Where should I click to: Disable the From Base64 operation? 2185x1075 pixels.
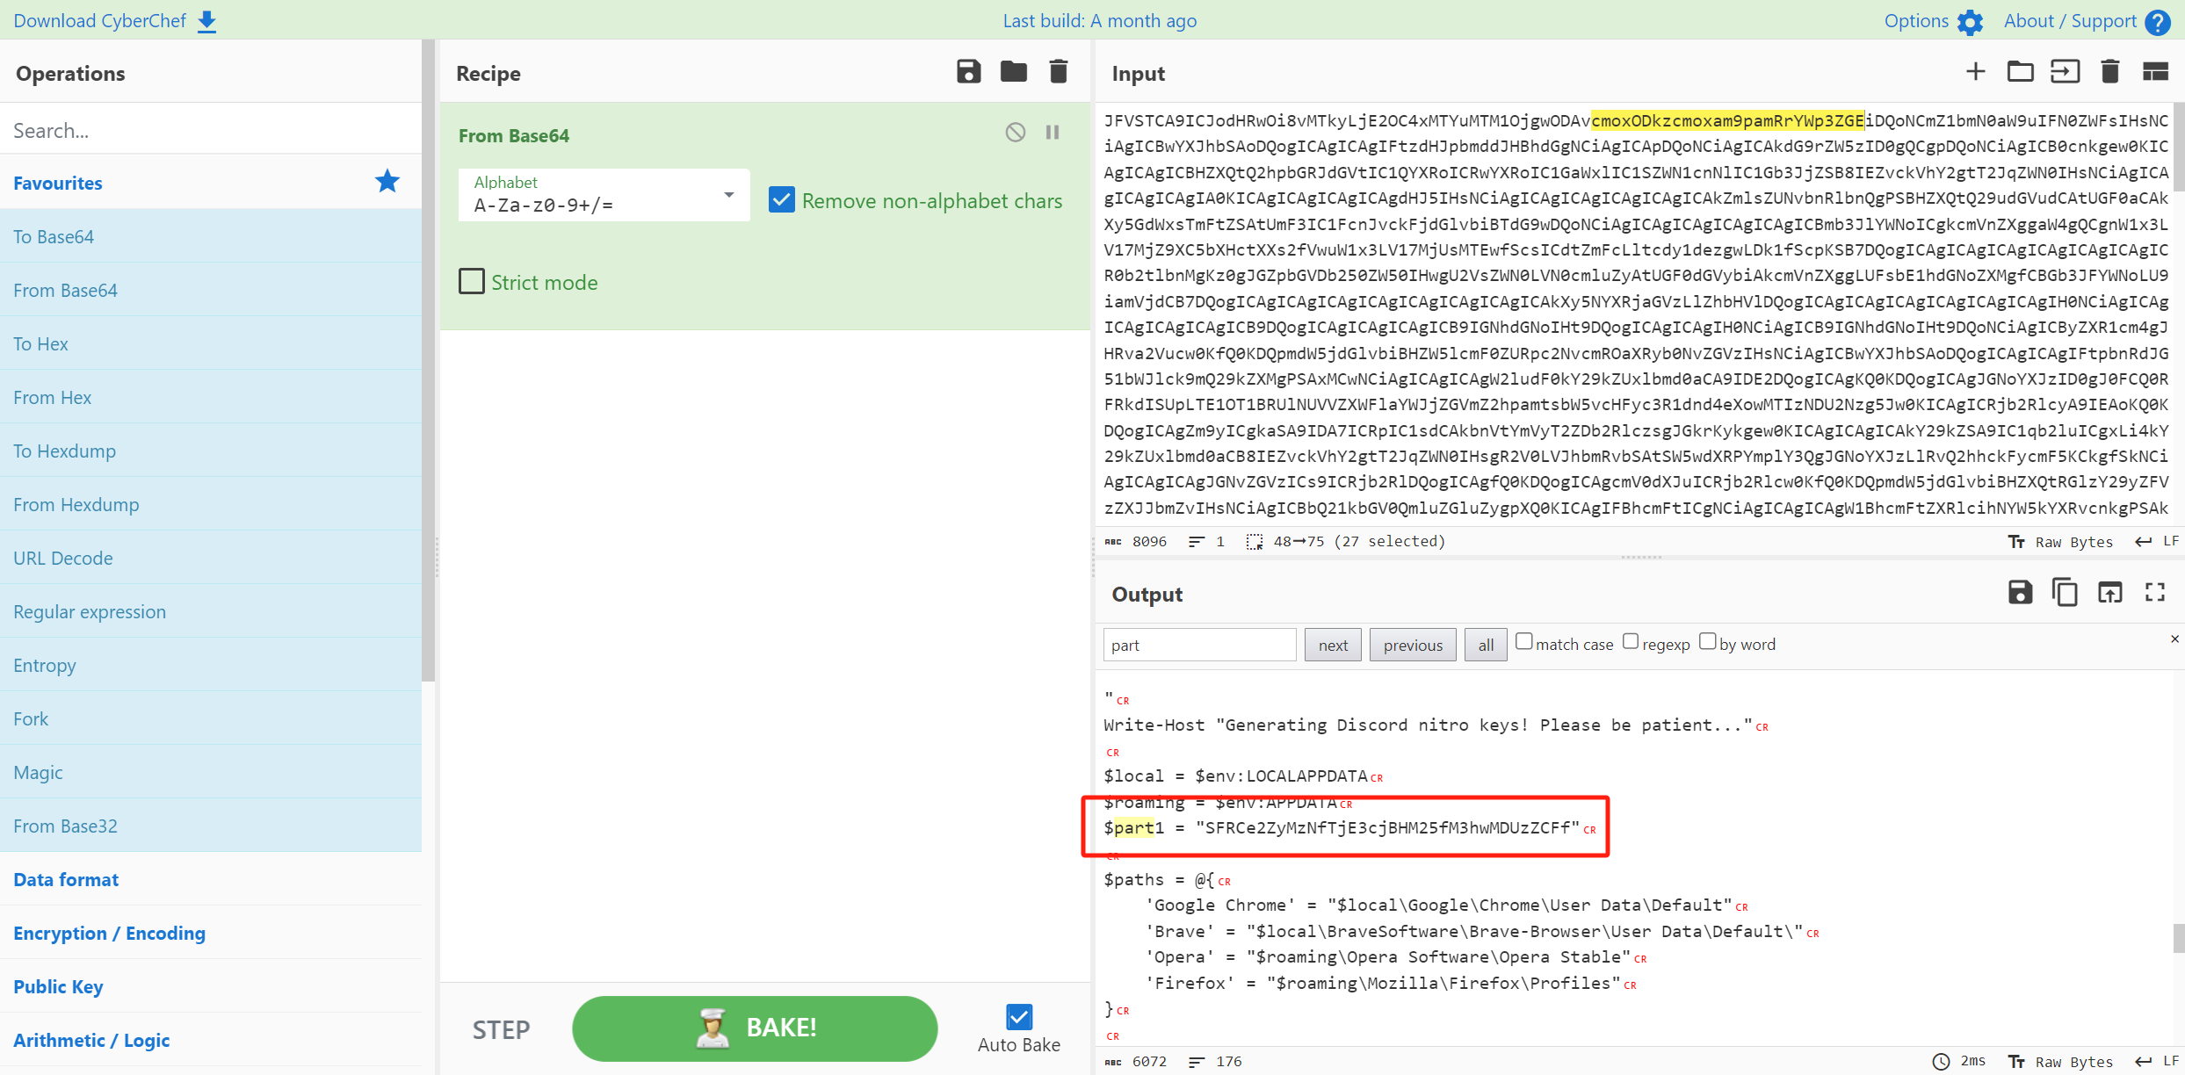[1015, 133]
